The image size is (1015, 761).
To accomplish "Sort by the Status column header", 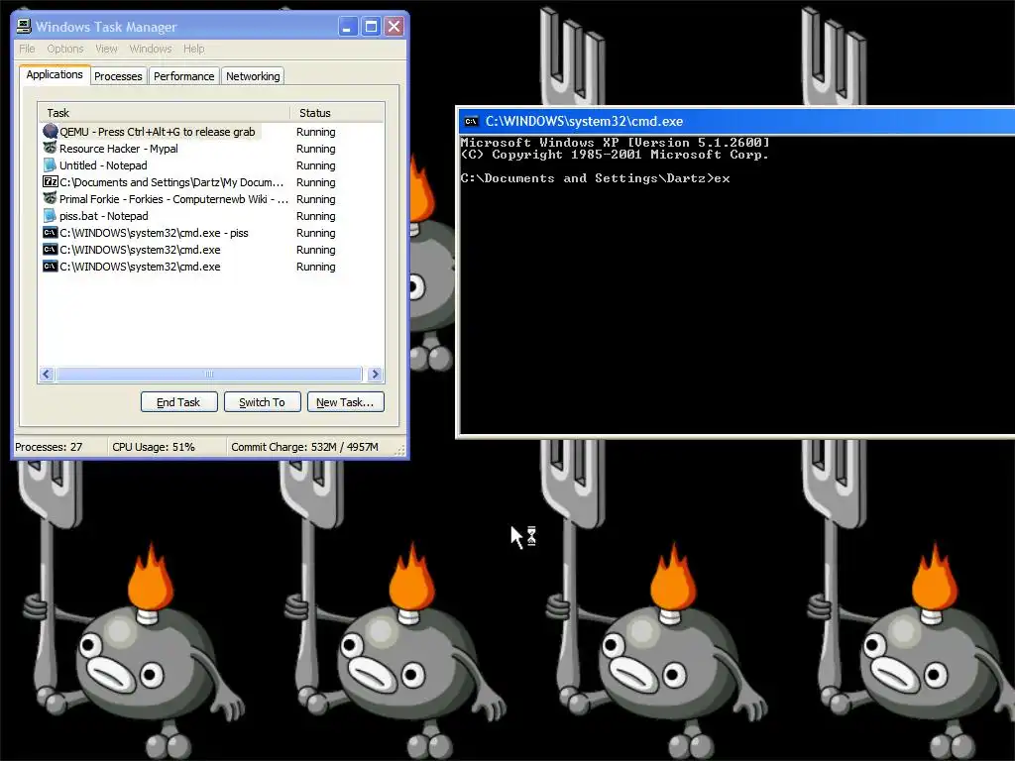I will coord(337,113).
